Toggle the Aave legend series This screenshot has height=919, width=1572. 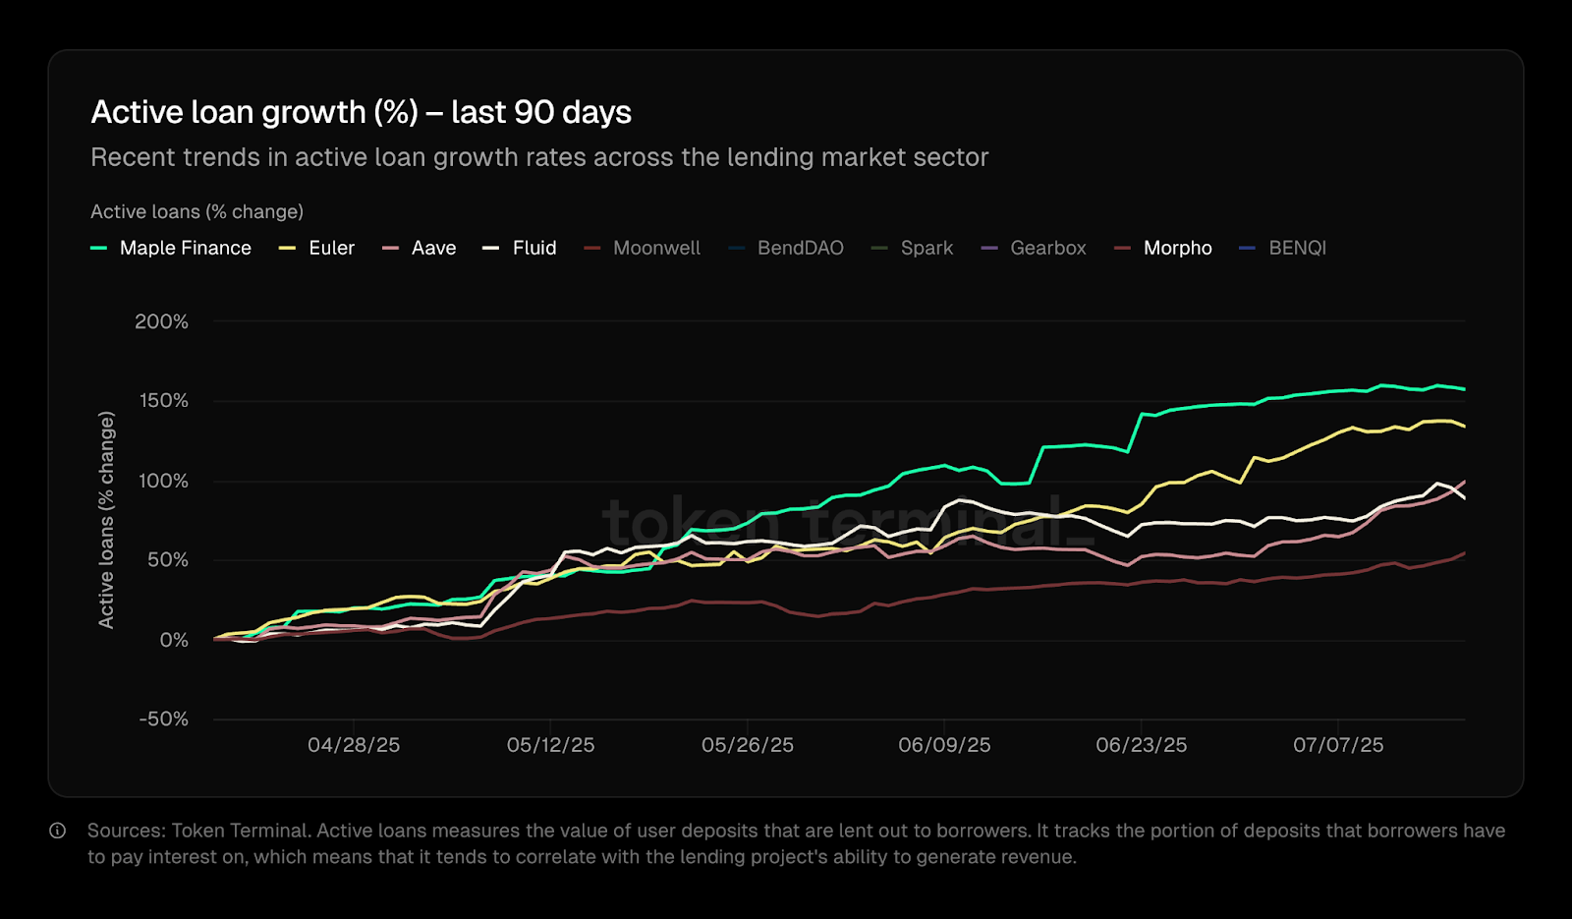point(420,248)
